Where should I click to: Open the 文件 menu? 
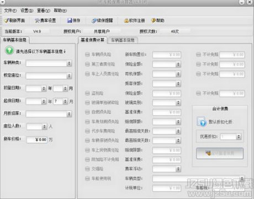[x=10, y=10]
